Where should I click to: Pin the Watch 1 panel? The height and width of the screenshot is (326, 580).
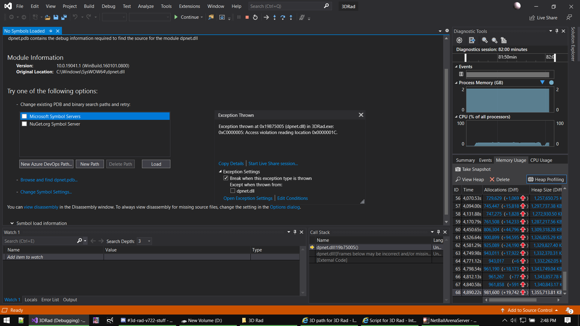click(295, 232)
